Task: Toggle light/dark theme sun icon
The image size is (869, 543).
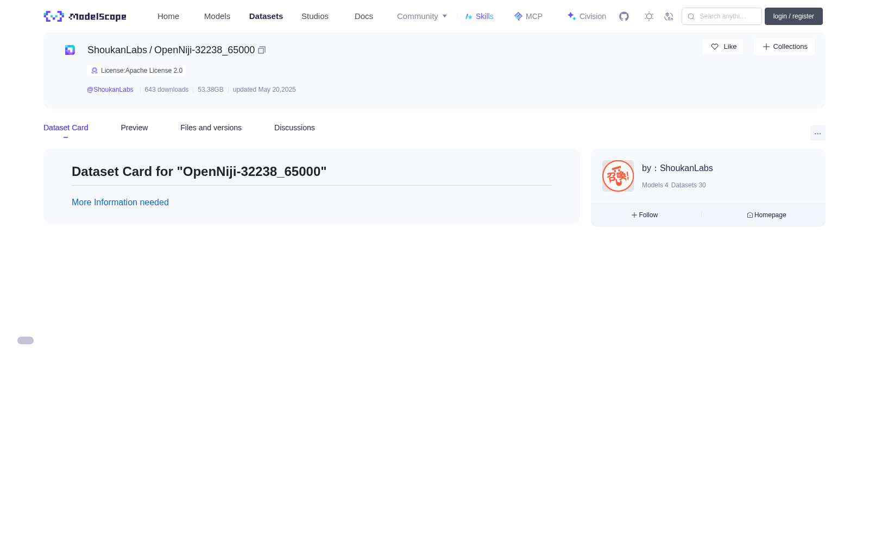Action: click(x=649, y=16)
